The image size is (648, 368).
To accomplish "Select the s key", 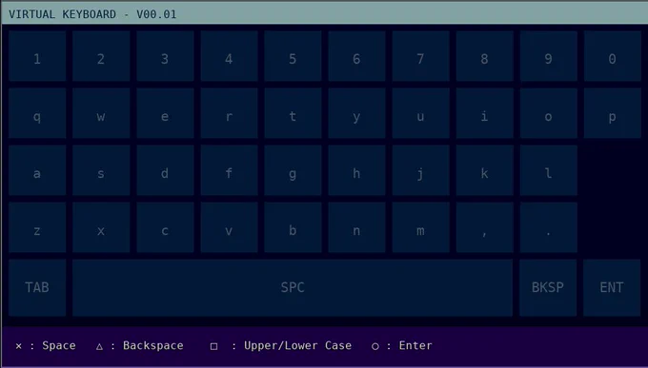I will [x=101, y=170].
